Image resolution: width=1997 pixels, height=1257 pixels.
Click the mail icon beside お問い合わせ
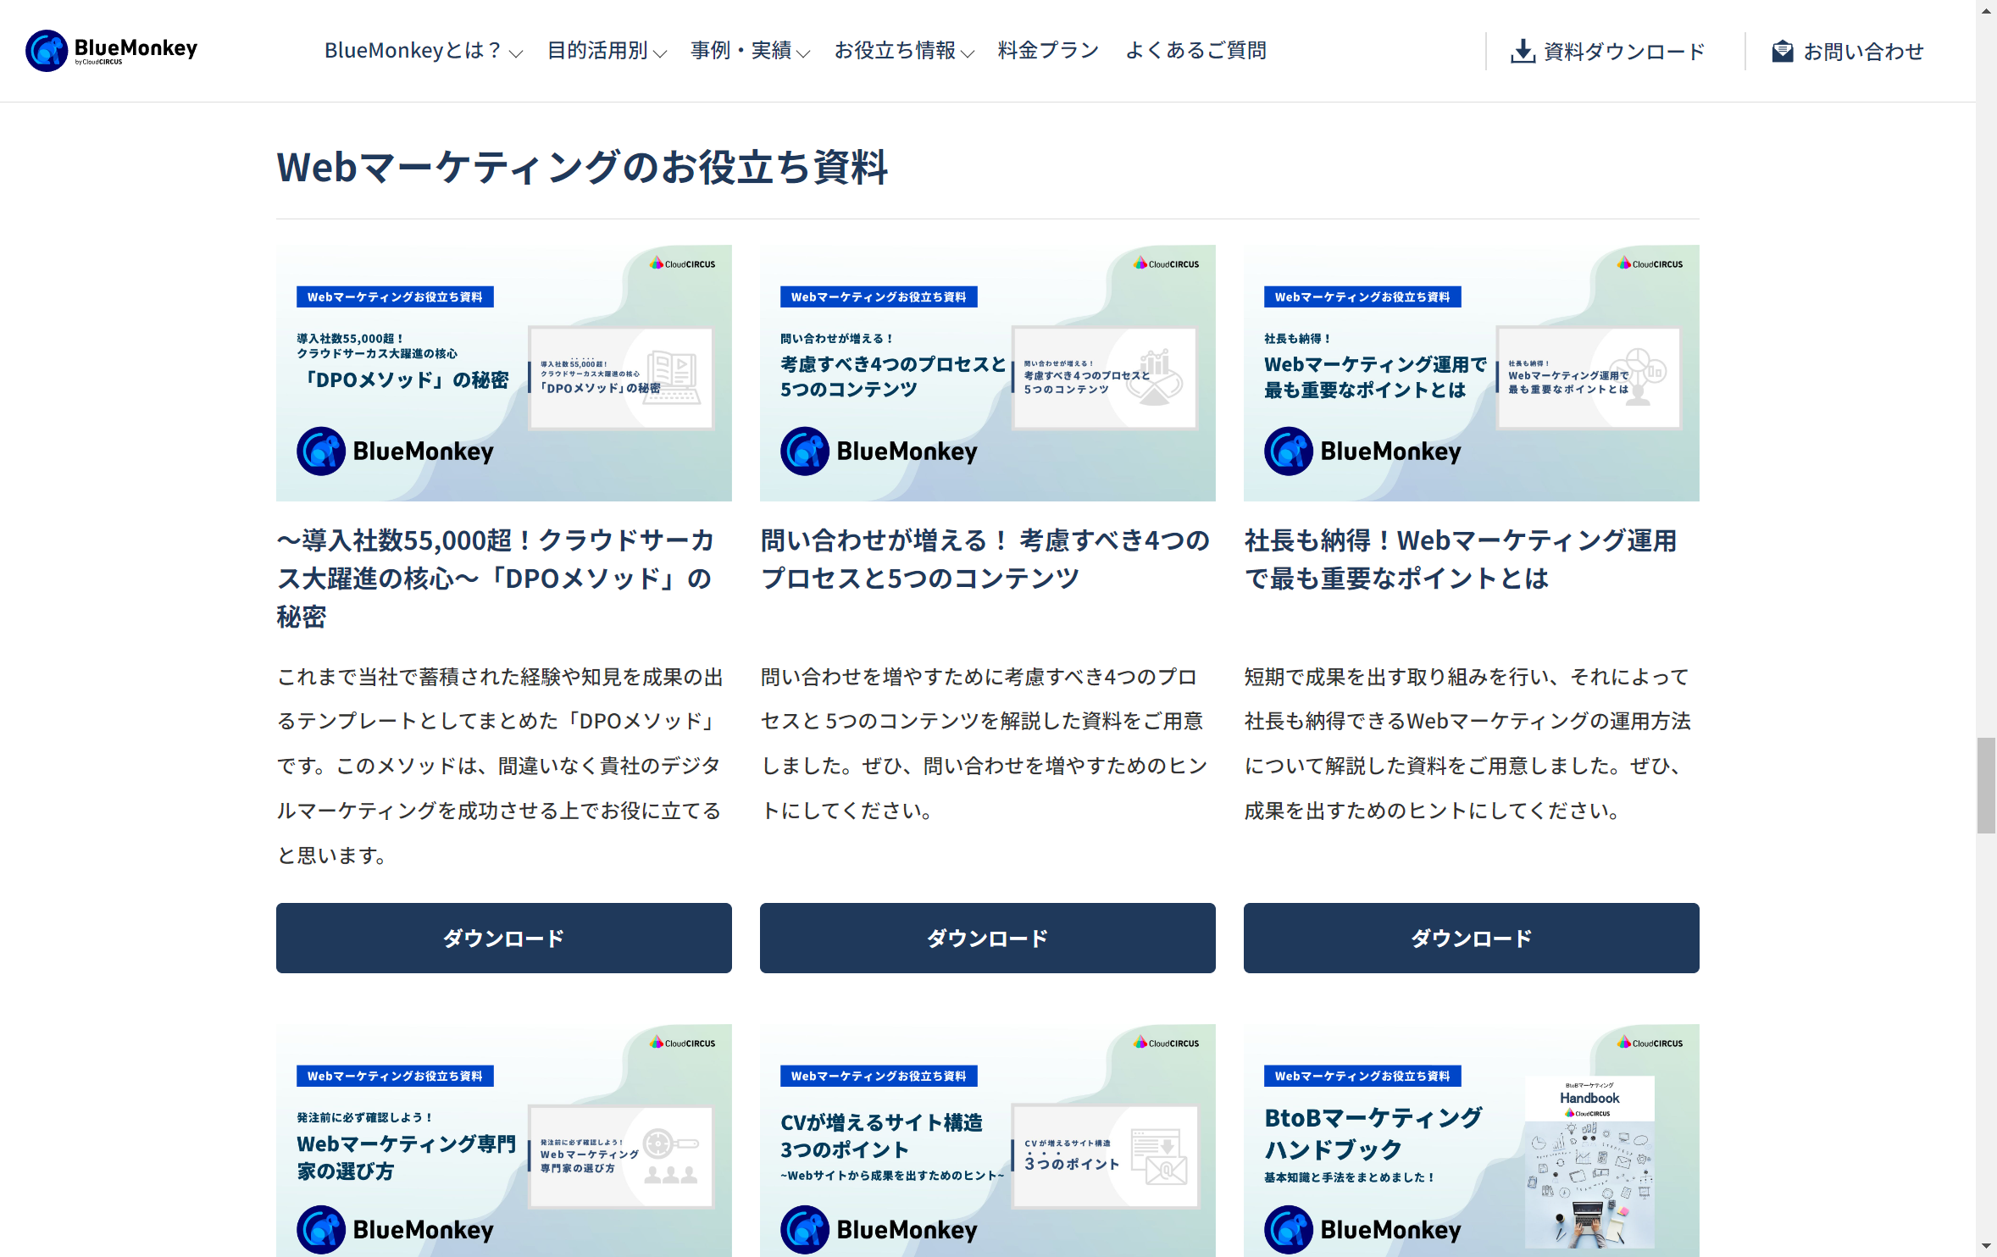1782,52
